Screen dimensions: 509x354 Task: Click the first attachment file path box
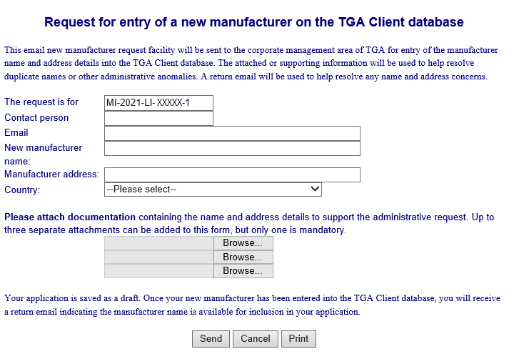[x=158, y=243]
